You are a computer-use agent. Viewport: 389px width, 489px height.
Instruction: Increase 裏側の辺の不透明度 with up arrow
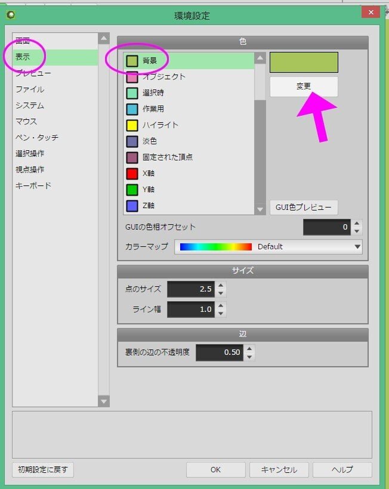(x=249, y=349)
